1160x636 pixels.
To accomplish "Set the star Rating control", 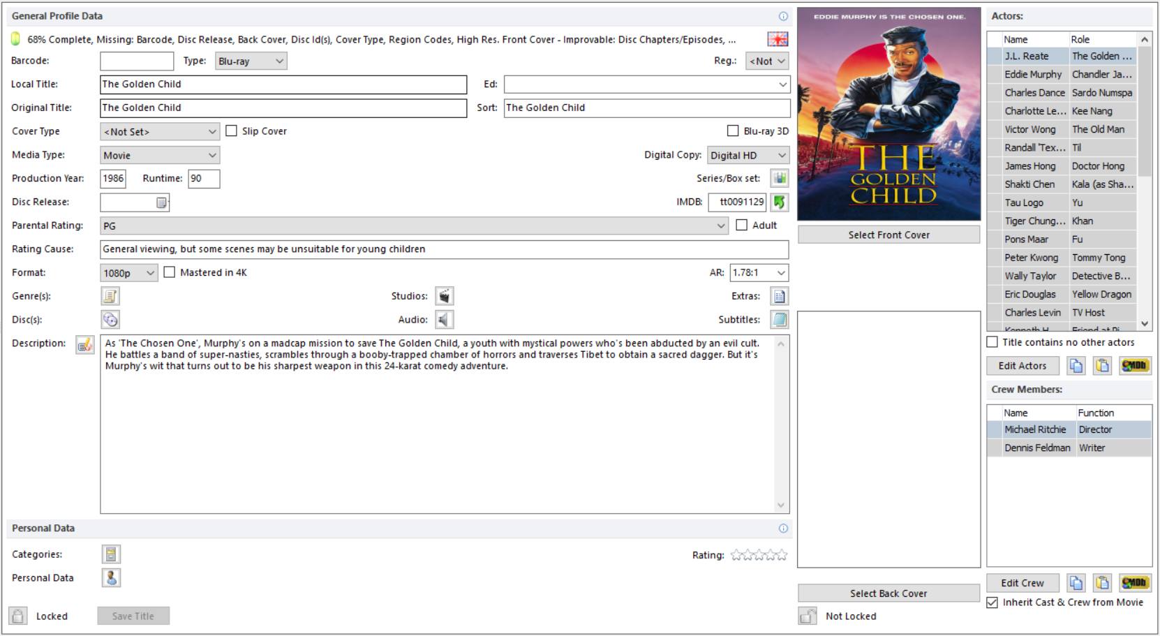I will [x=759, y=555].
